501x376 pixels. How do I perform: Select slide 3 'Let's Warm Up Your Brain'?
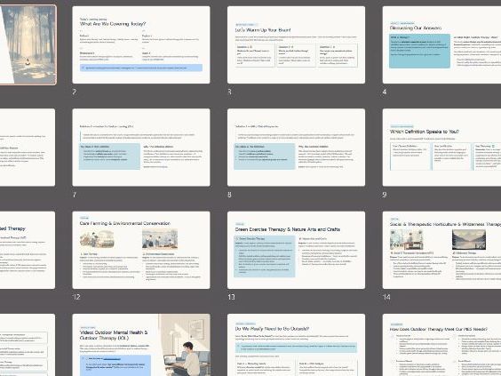[296, 44]
